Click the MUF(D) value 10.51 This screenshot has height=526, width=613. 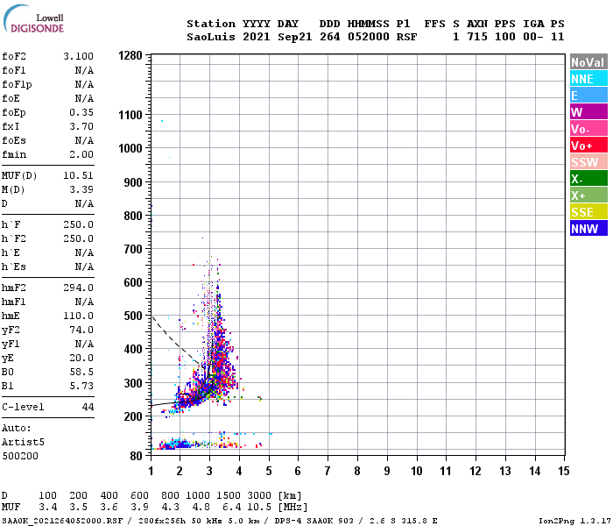tap(79, 175)
